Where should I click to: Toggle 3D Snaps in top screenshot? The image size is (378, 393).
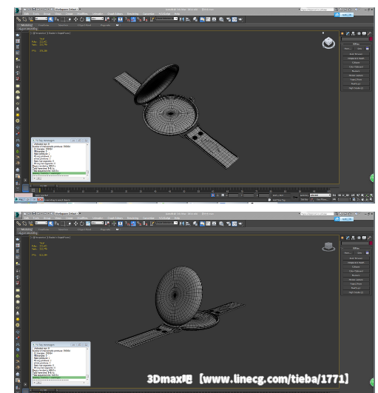127,19
